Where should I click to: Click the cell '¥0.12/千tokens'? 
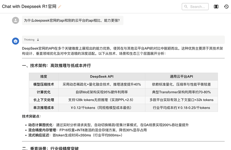pyautogui.click(x=102, y=108)
